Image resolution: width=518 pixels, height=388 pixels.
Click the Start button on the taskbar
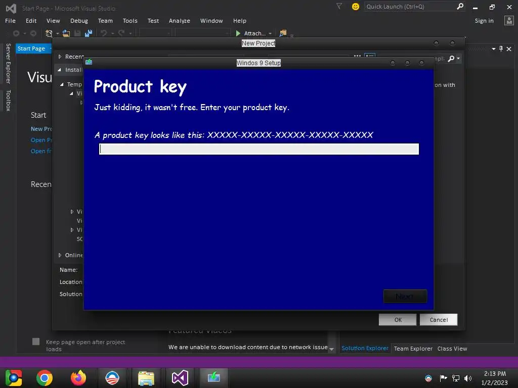coord(13,378)
